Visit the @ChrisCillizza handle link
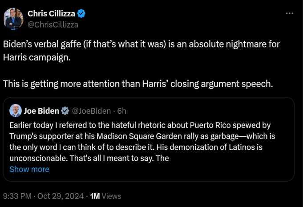 point(53,24)
